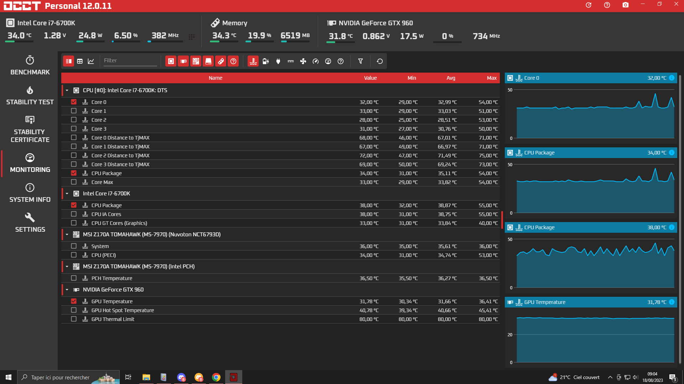The image size is (684, 384).
Task: Toggle the graphics card hardware filter
Action: pos(183,61)
